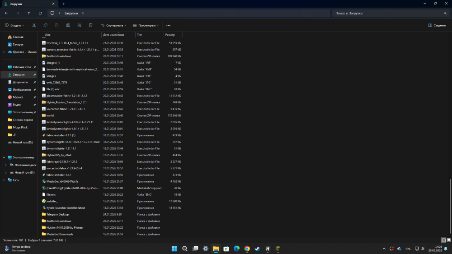Click Загрузки breadcrumb in address bar
This screenshot has width=452, height=254.
[71, 13]
